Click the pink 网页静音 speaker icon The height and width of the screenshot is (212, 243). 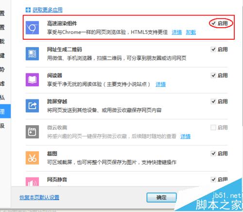(32, 182)
